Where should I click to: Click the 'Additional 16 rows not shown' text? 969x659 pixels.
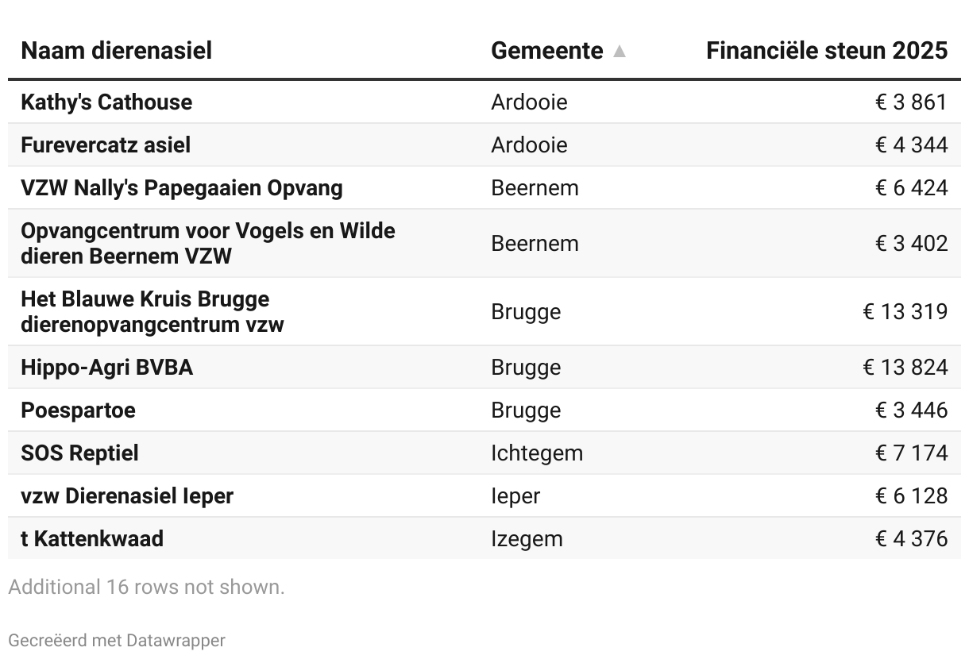coord(146,587)
